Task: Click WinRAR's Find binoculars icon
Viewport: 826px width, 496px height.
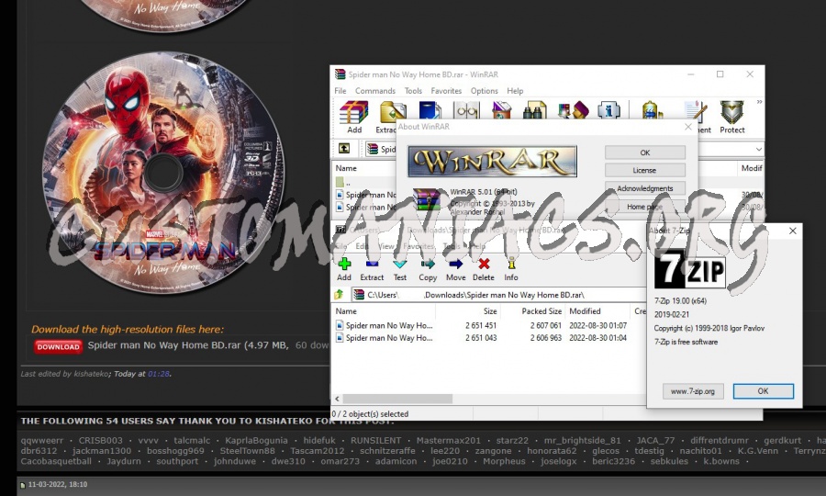Action: [534, 111]
